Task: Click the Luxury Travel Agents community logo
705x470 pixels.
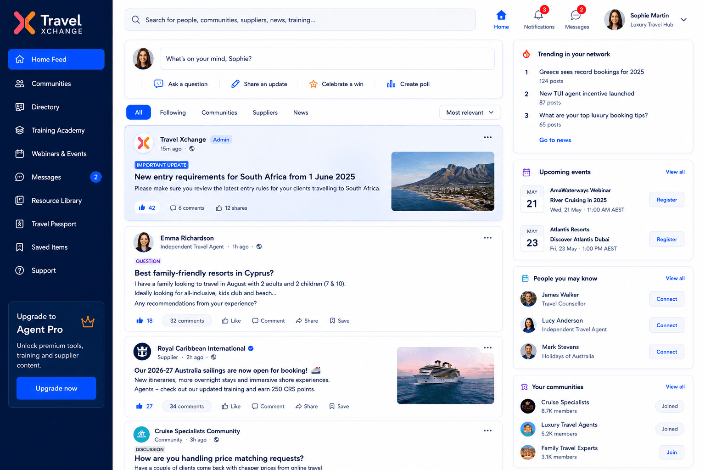Action: coord(528,429)
